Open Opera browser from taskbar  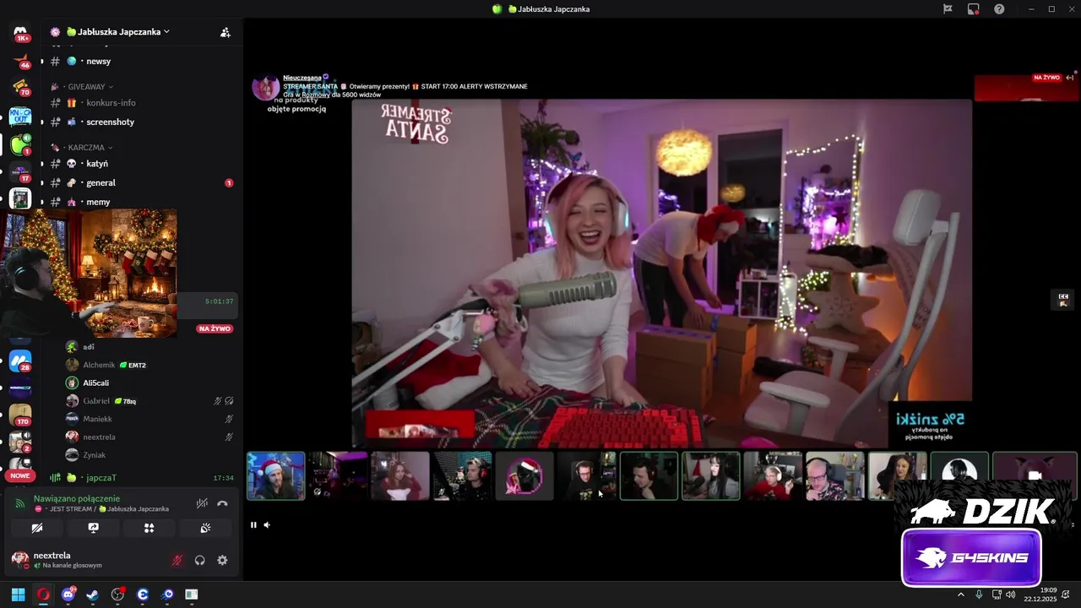click(x=43, y=594)
